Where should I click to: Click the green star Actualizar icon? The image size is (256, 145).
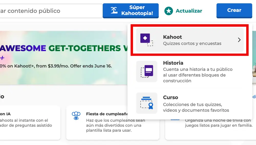pos(168,11)
